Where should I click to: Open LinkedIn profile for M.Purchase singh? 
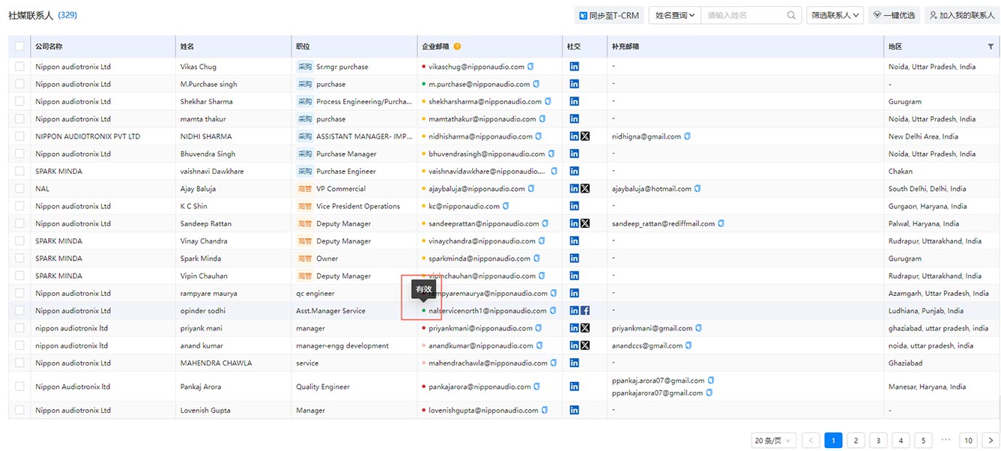[x=574, y=84]
